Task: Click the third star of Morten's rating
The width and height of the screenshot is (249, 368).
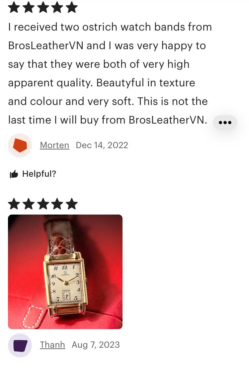Action: 43,7
